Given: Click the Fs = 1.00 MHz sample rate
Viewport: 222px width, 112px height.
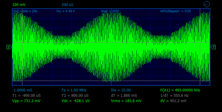Looking at the screenshot, I should [x=74, y=90].
